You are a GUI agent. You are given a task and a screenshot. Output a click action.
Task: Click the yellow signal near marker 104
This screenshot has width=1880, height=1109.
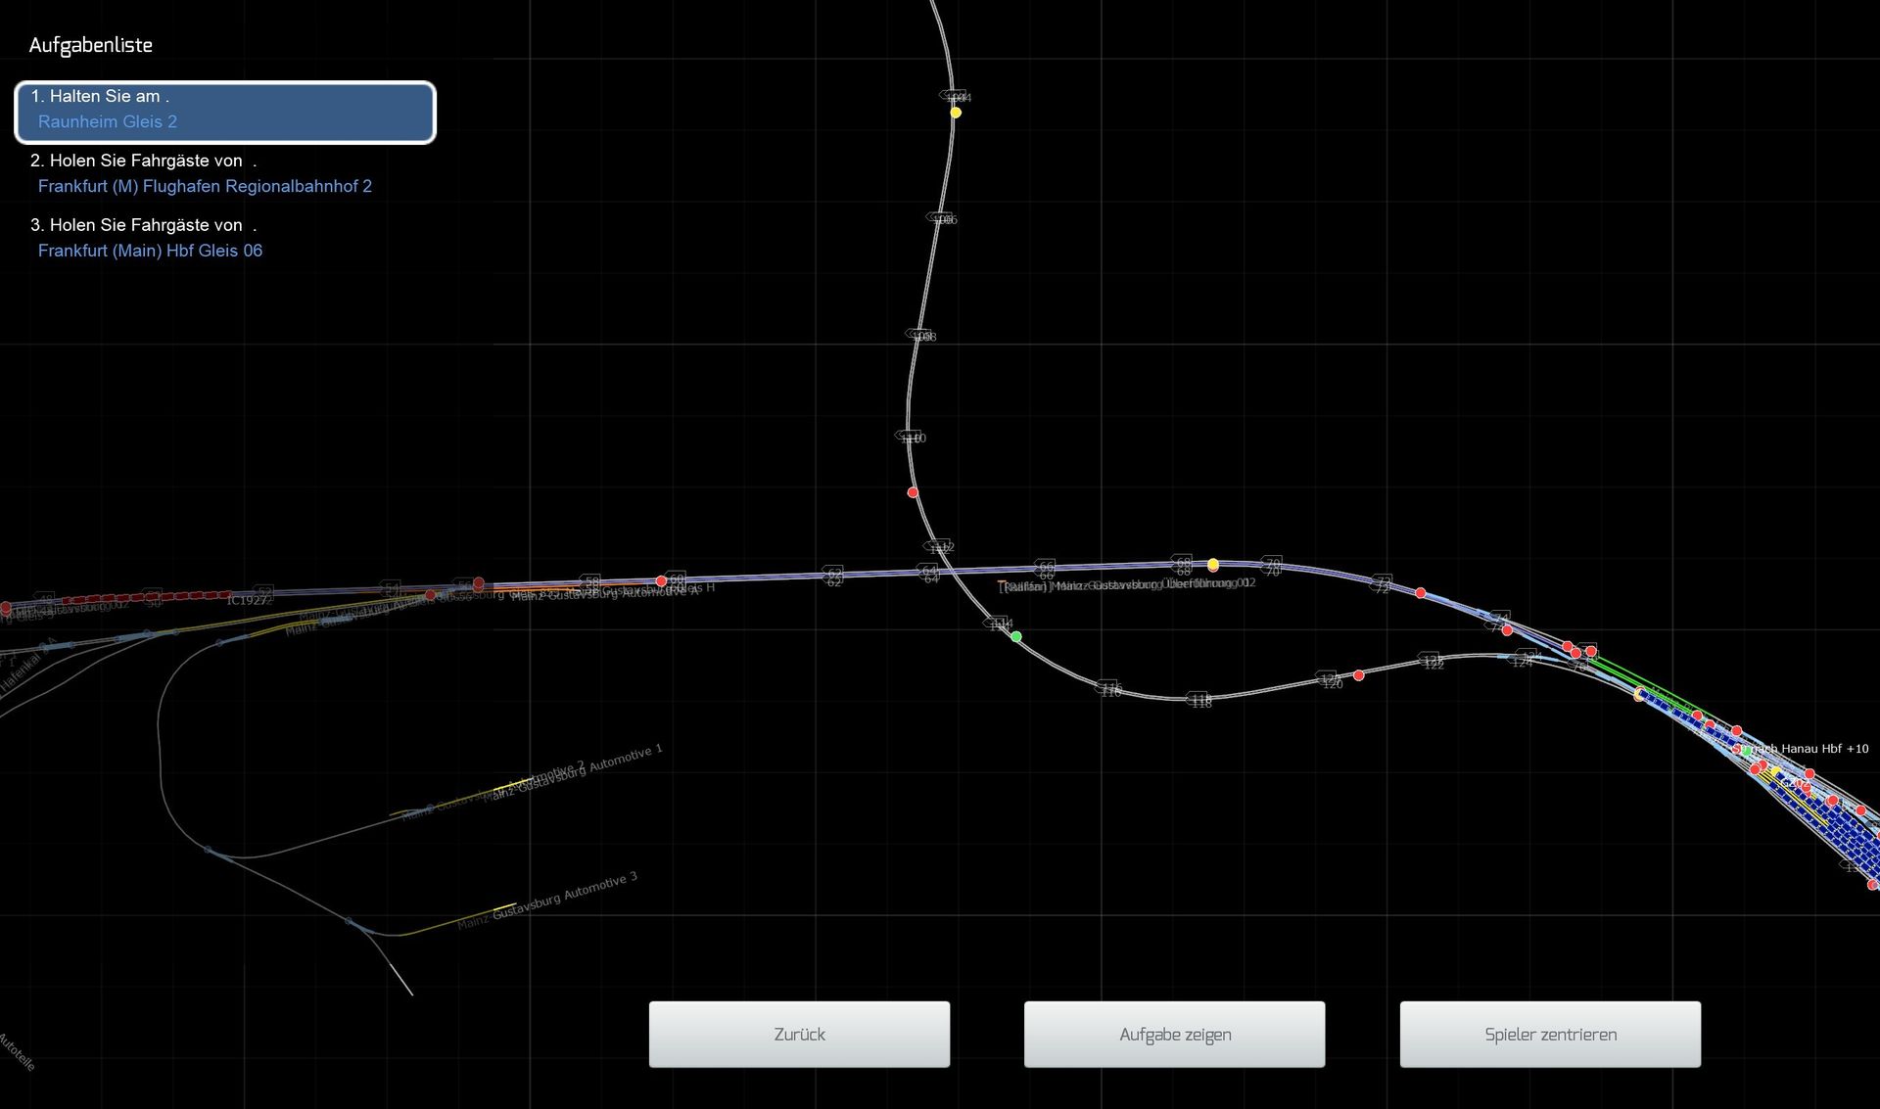(x=956, y=113)
